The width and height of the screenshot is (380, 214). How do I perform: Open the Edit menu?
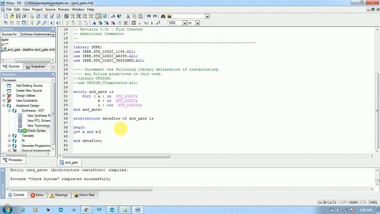[17, 10]
